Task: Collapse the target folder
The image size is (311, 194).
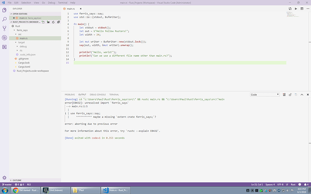Action: pyautogui.click(x=16, y=42)
